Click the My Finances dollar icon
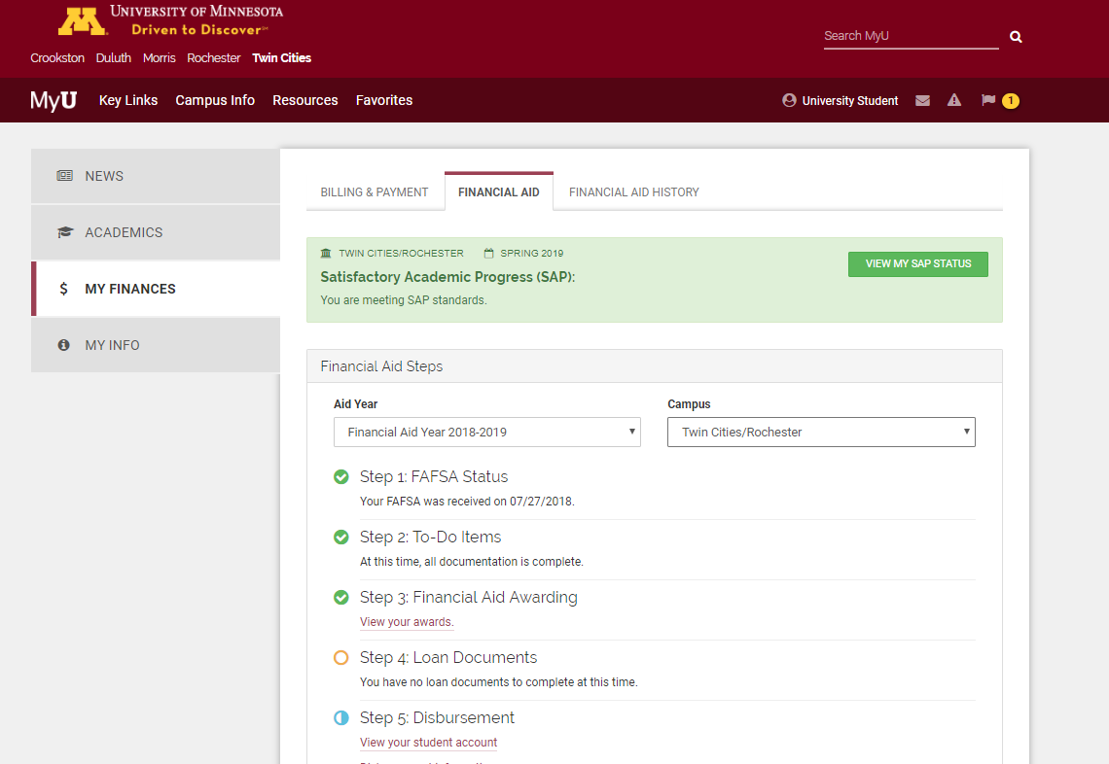Screen dimensions: 1109x764 (63, 289)
